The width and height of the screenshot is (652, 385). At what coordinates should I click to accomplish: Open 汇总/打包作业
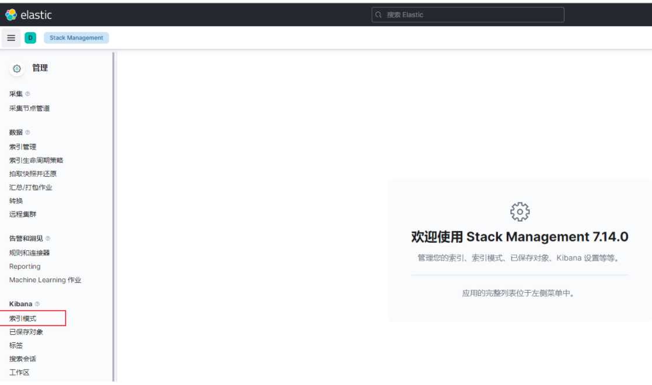click(31, 187)
